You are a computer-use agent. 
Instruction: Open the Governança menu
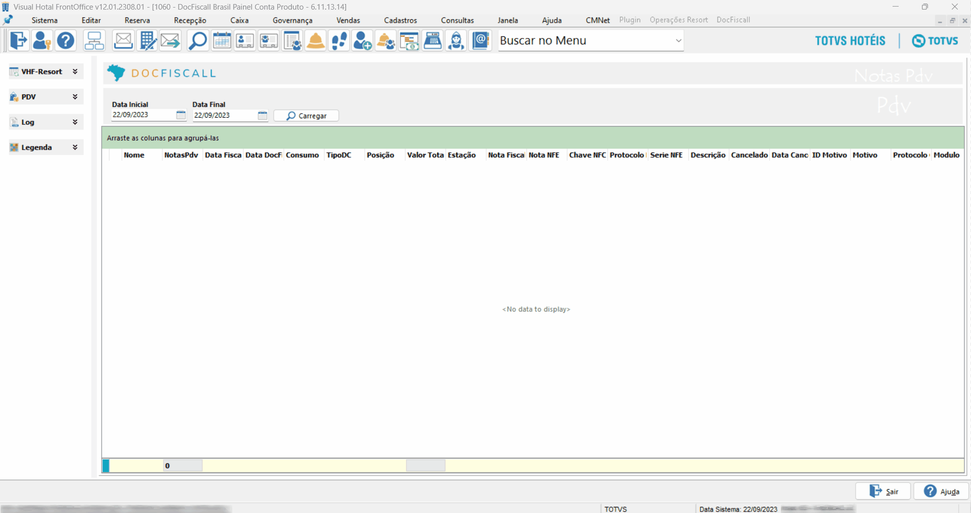coord(292,20)
